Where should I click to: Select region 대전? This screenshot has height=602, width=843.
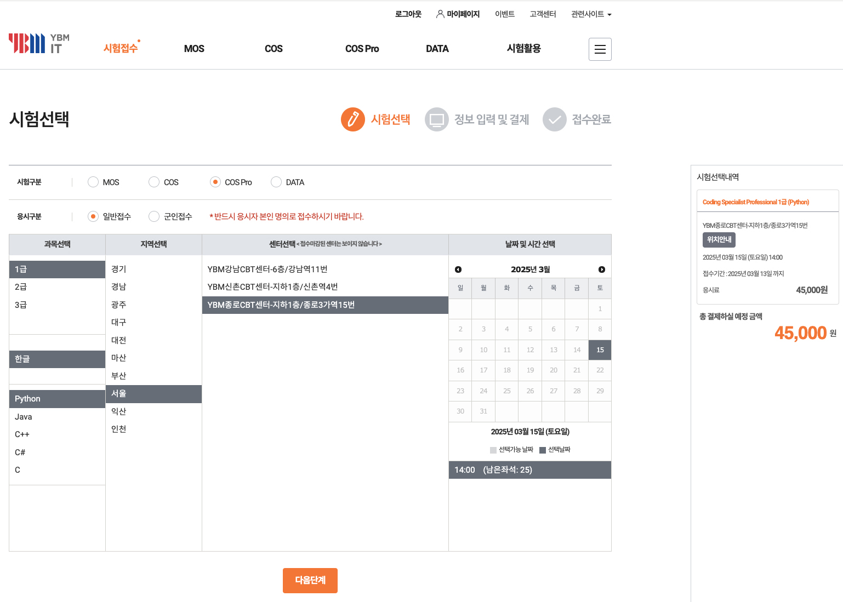pos(153,341)
